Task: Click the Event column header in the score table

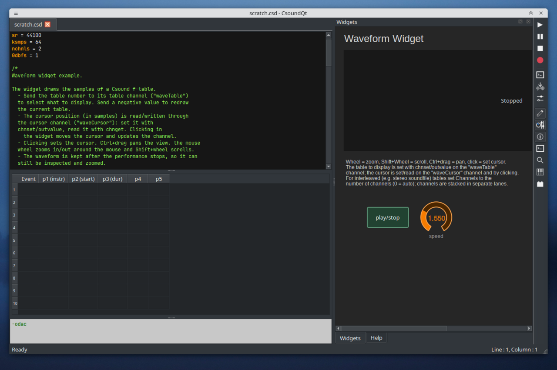Action: 28,179
